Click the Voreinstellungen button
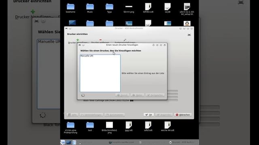Image resolution: width=259 pixels, height=145 pixels. pyautogui.click(x=91, y=114)
